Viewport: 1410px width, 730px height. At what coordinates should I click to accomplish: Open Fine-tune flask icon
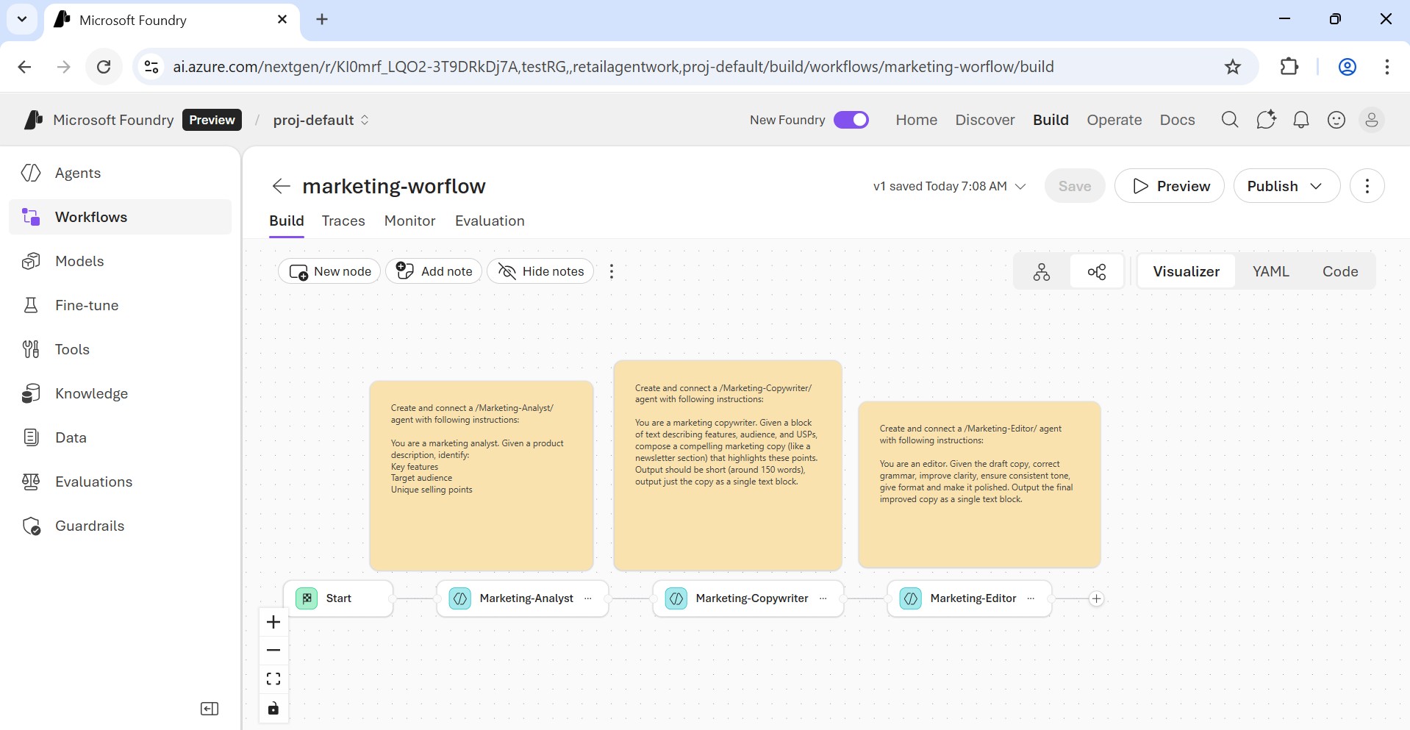pyautogui.click(x=31, y=305)
